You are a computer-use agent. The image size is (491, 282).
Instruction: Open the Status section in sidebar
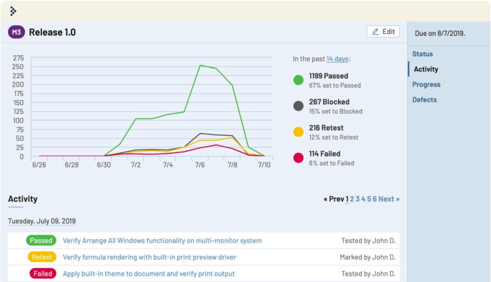tap(422, 54)
